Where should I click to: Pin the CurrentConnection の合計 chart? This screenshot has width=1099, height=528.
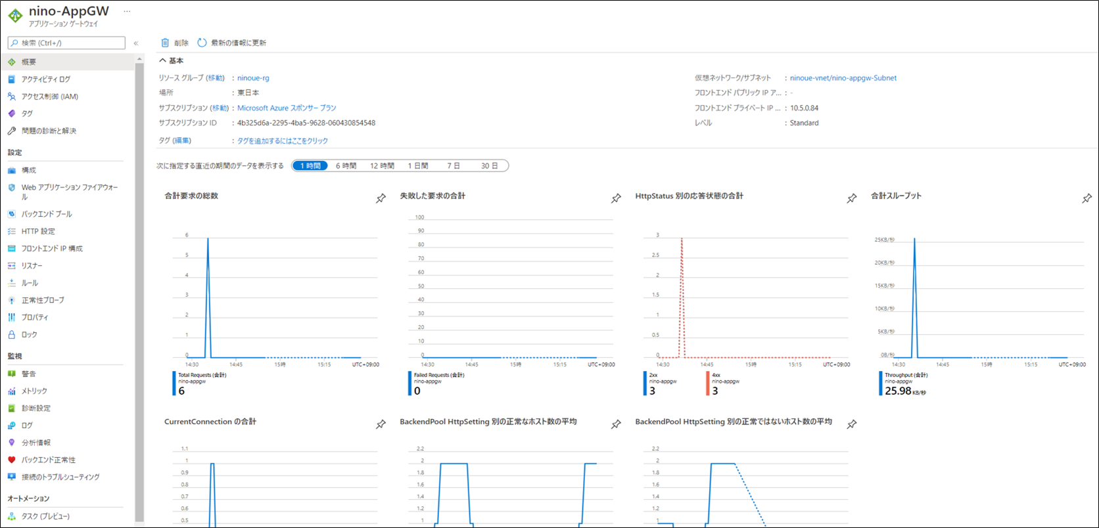pos(381,424)
